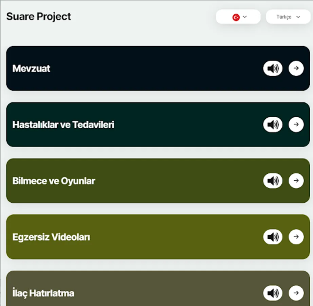
Task: Open the Egzersiz Videoları section
Action: coord(136,237)
